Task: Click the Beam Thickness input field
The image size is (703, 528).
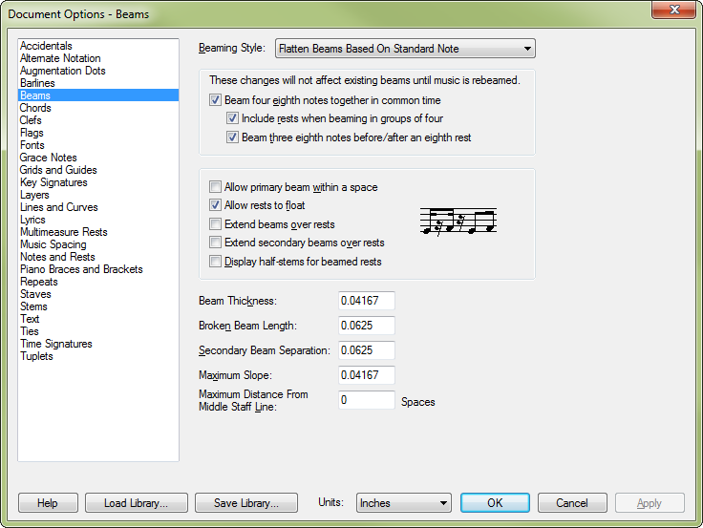Action: (x=366, y=301)
